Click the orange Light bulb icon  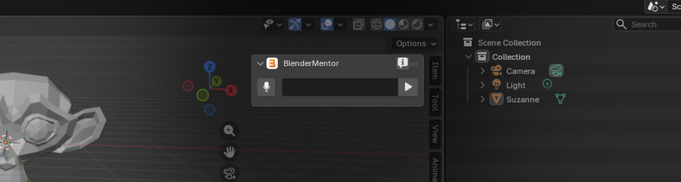point(496,85)
